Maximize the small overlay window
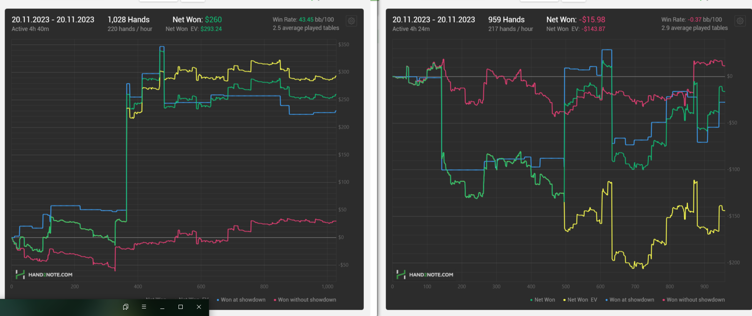 [181, 307]
